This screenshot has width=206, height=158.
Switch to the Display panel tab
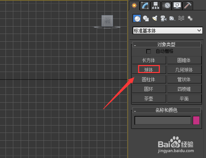(177, 6)
